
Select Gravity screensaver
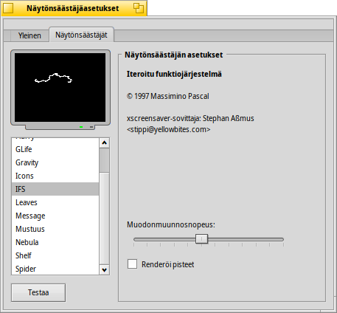pos(55,162)
